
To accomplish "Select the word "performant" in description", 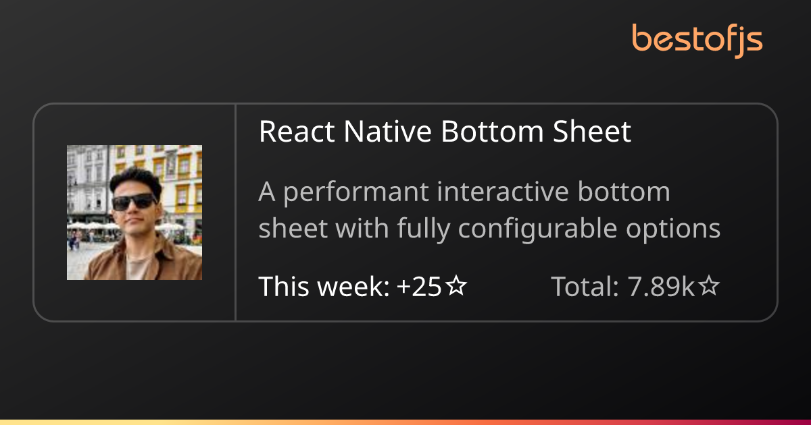I will [356, 194].
